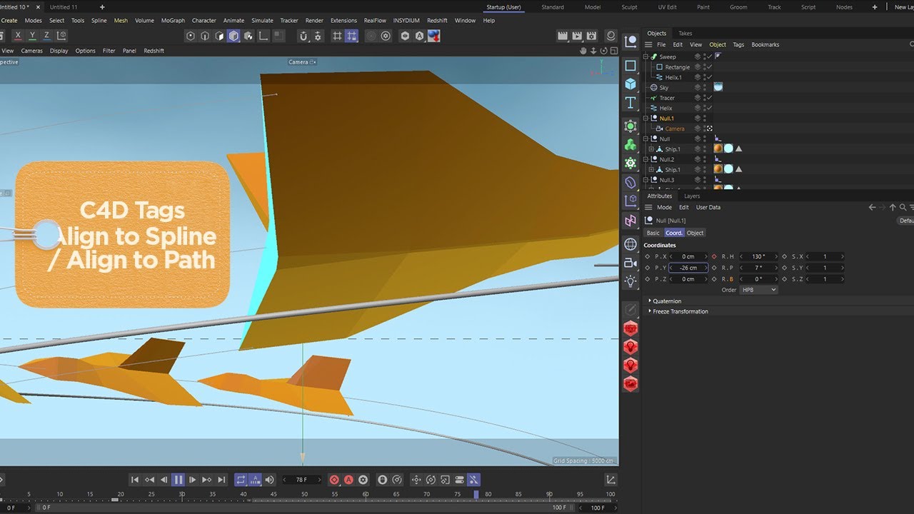Image resolution: width=914 pixels, height=514 pixels.
Task: Toggle the Helix.1 enable checkmark
Action: pyautogui.click(x=709, y=77)
